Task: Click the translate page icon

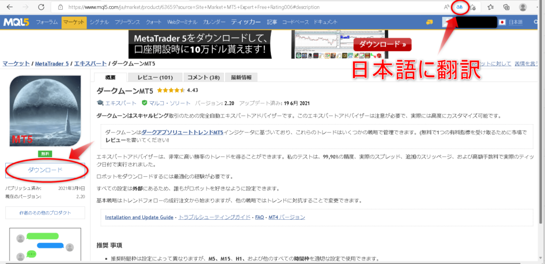Action: coord(459,7)
